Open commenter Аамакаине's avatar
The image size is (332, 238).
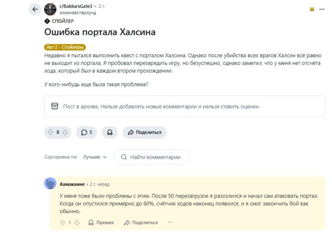click(50, 184)
